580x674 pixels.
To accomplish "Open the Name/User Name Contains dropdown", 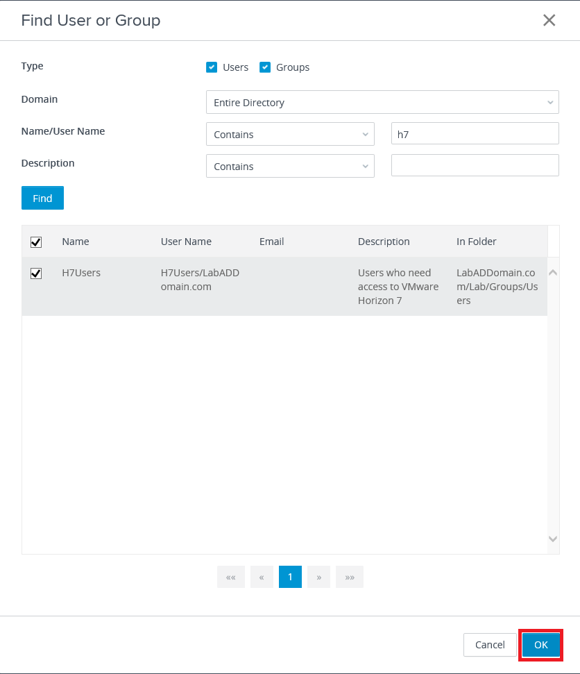I will pos(290,134).
